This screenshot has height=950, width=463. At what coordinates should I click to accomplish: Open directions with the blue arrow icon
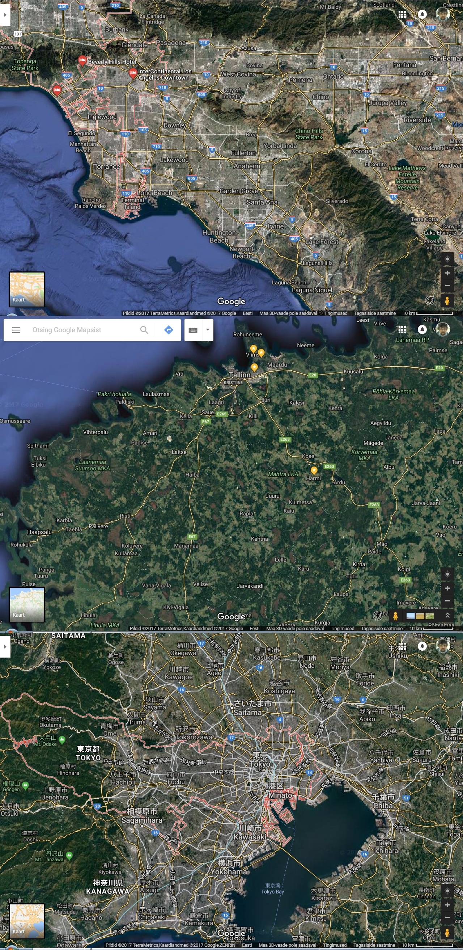tap(169, 330)
